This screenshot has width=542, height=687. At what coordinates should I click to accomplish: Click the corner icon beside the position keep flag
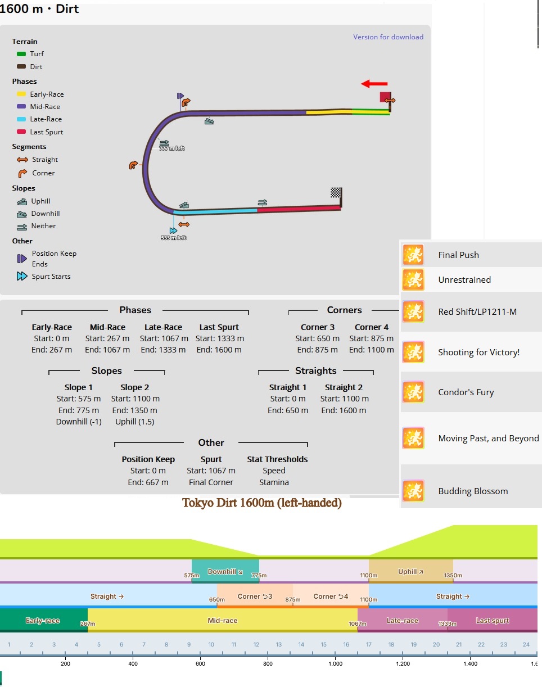click(x=187, y=102)
